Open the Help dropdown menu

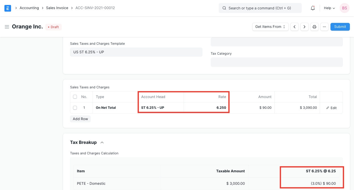click(x=329, y=8)
